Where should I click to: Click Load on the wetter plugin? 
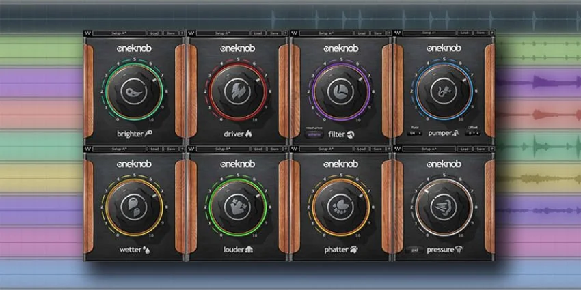[155, 149]
